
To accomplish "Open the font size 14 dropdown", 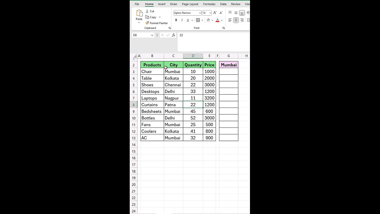I will point(210,13).
